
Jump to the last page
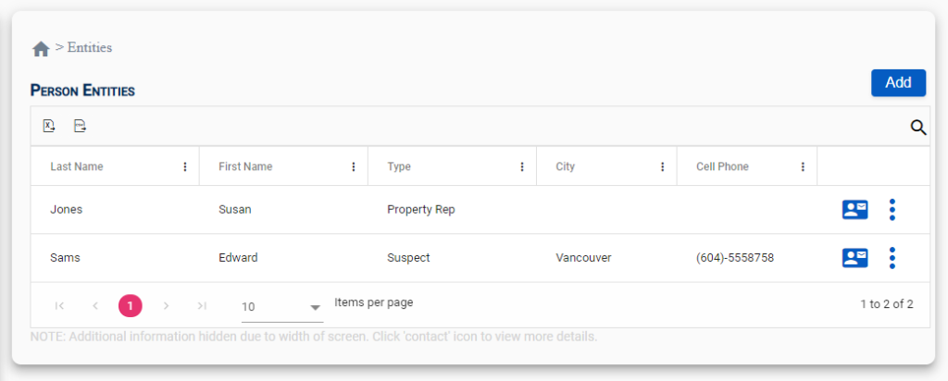click(x=202, y=305)
